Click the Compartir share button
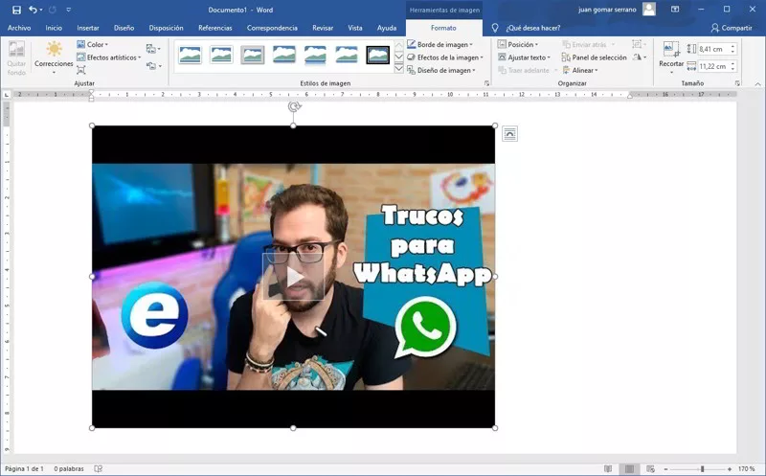The image size is (766, 476). [x=731, y=28]
